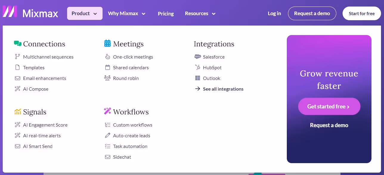Image resolution: width=384 pixels, height=175 pixels.
Task: Click the Signals chart icon
Action: (x=18, y=111)
